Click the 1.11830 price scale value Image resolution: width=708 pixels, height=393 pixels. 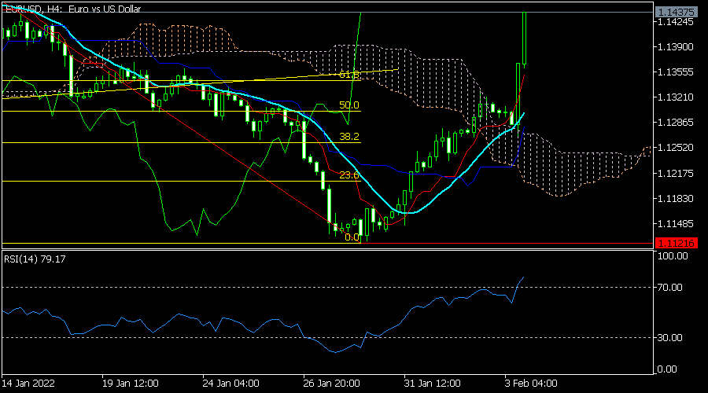click(676, 199)
